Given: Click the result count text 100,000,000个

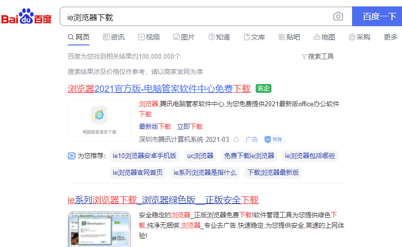Looking at the screenshot, I should pos(160,56).
